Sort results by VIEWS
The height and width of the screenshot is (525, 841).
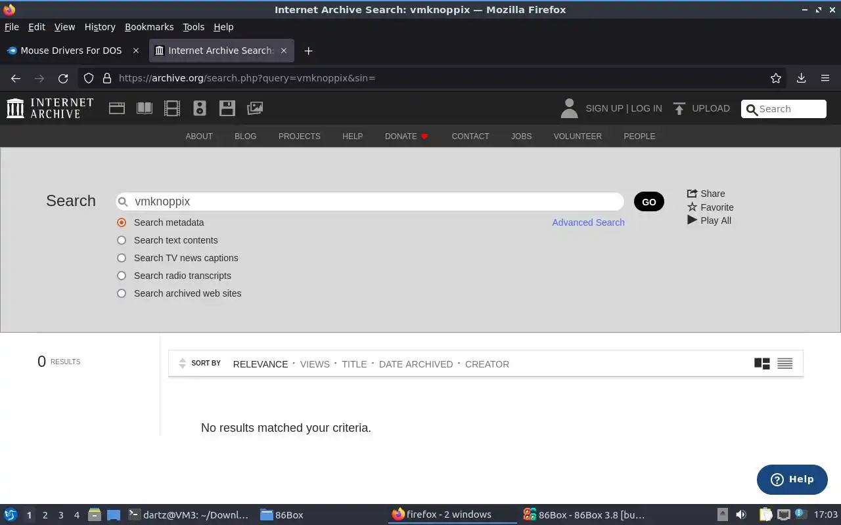coord(315,364)
